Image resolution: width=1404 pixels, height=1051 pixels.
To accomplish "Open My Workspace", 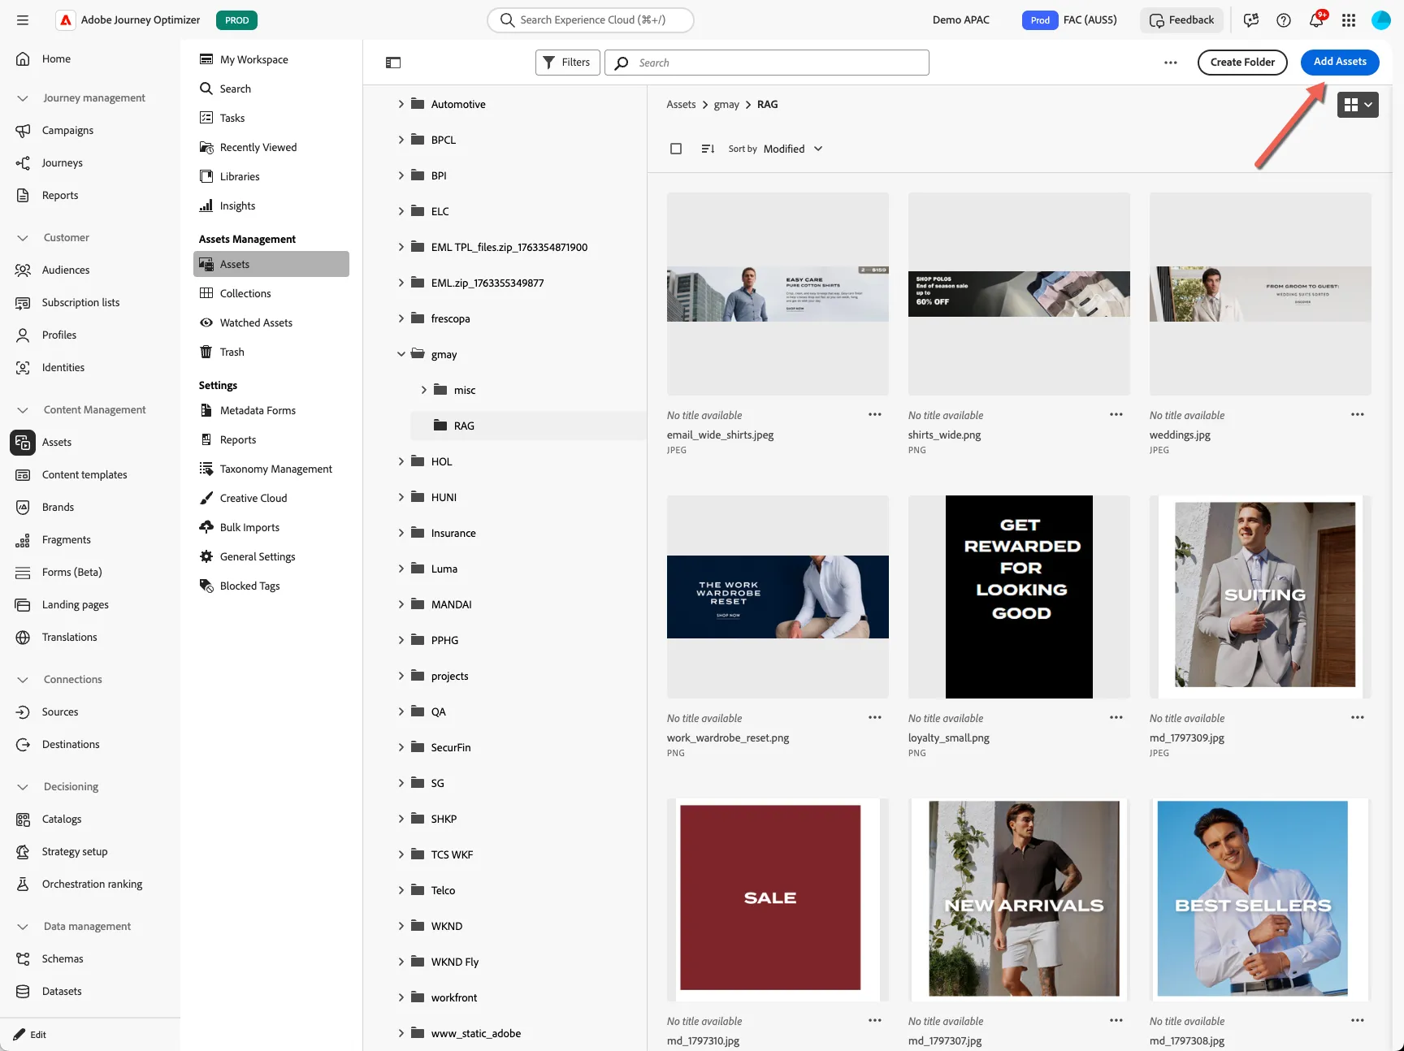I will pyautogui.click(x=271, y=59).
